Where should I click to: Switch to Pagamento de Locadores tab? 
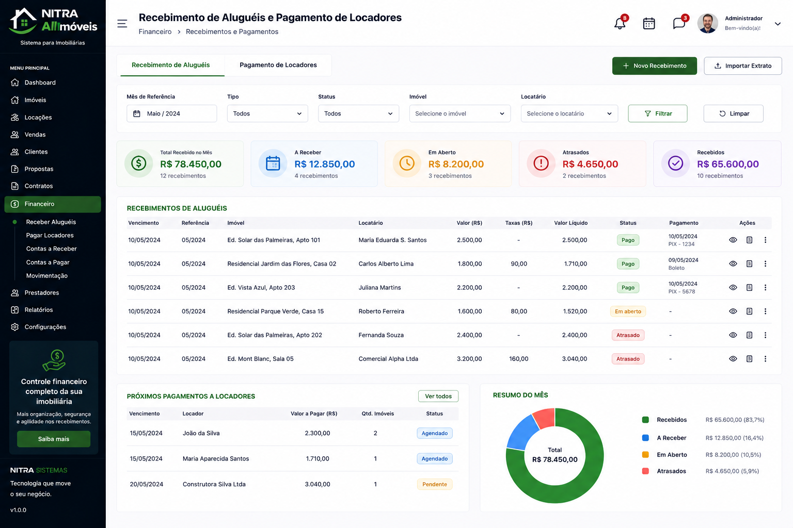(278, 65)
